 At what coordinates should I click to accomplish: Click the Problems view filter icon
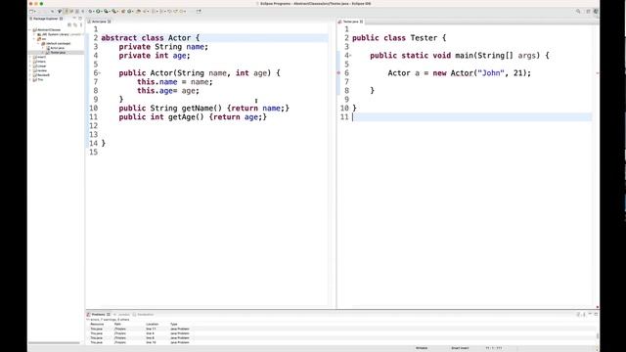tap(578, 315)
